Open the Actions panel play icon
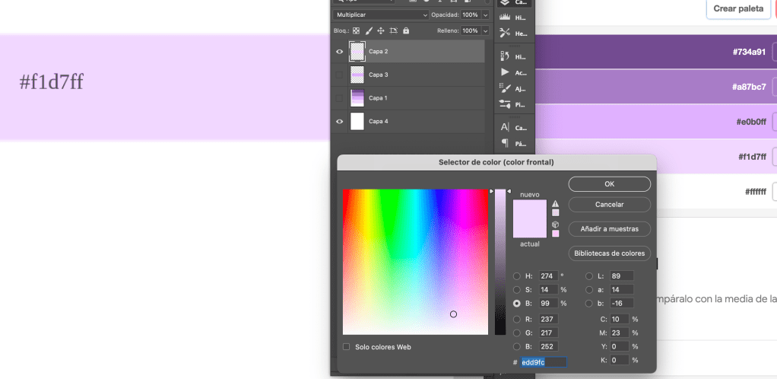The image size is (777, 379). tap(505, 72)
